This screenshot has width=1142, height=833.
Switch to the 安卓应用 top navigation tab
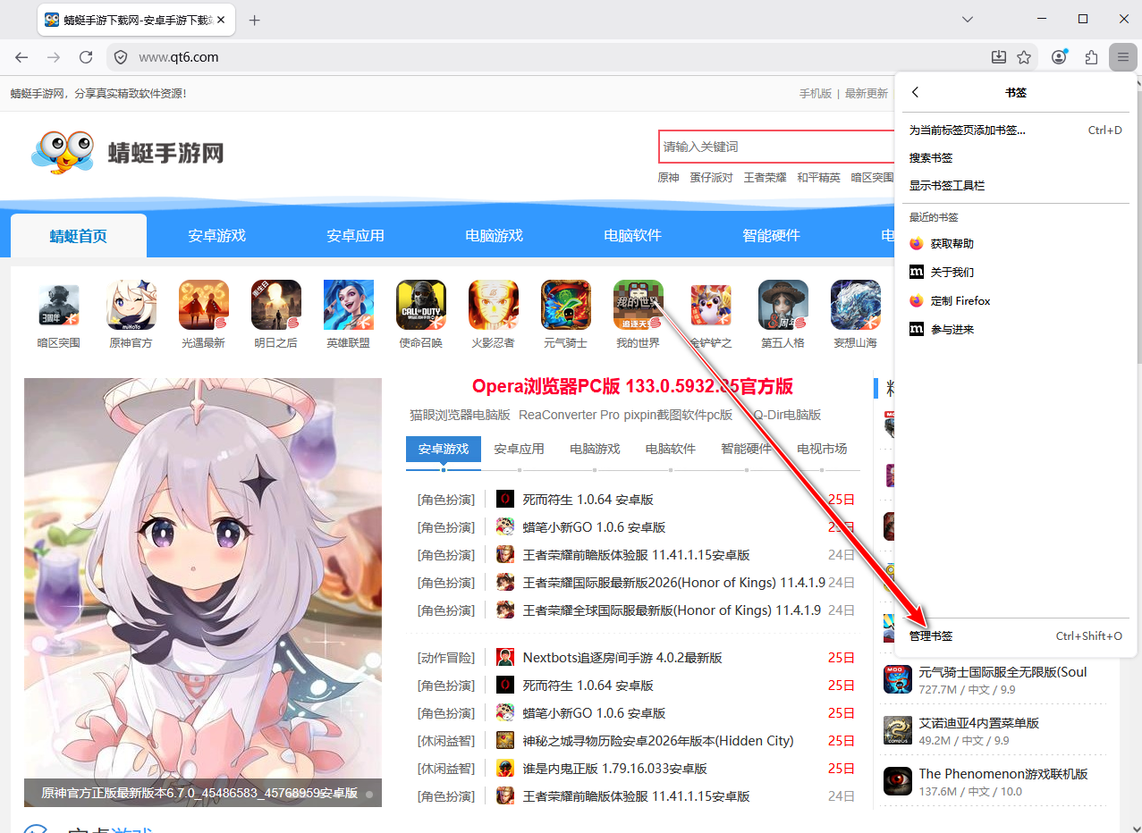[355, 236]
